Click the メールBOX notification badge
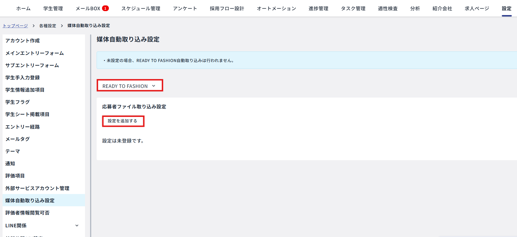Image resolution: width=517 pixels, height=237 pixels. tap(105, 9)
